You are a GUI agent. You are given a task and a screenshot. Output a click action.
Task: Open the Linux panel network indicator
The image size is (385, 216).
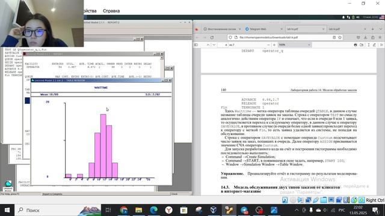click(x=348, y=17)
